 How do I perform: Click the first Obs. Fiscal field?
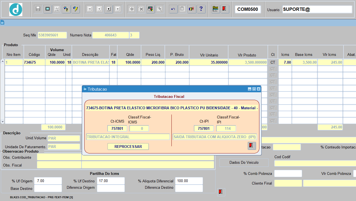point(59,165)
